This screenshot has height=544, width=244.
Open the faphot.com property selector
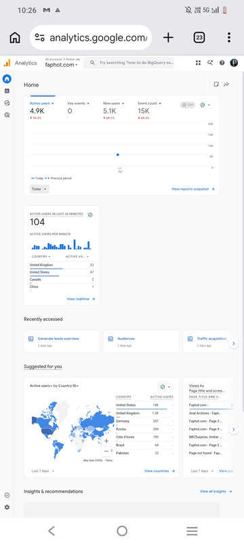[x=62, y=65]
